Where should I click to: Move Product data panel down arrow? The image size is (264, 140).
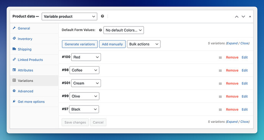(243, 16)
